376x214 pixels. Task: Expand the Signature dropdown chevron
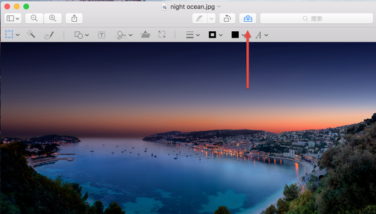[131, 35]
